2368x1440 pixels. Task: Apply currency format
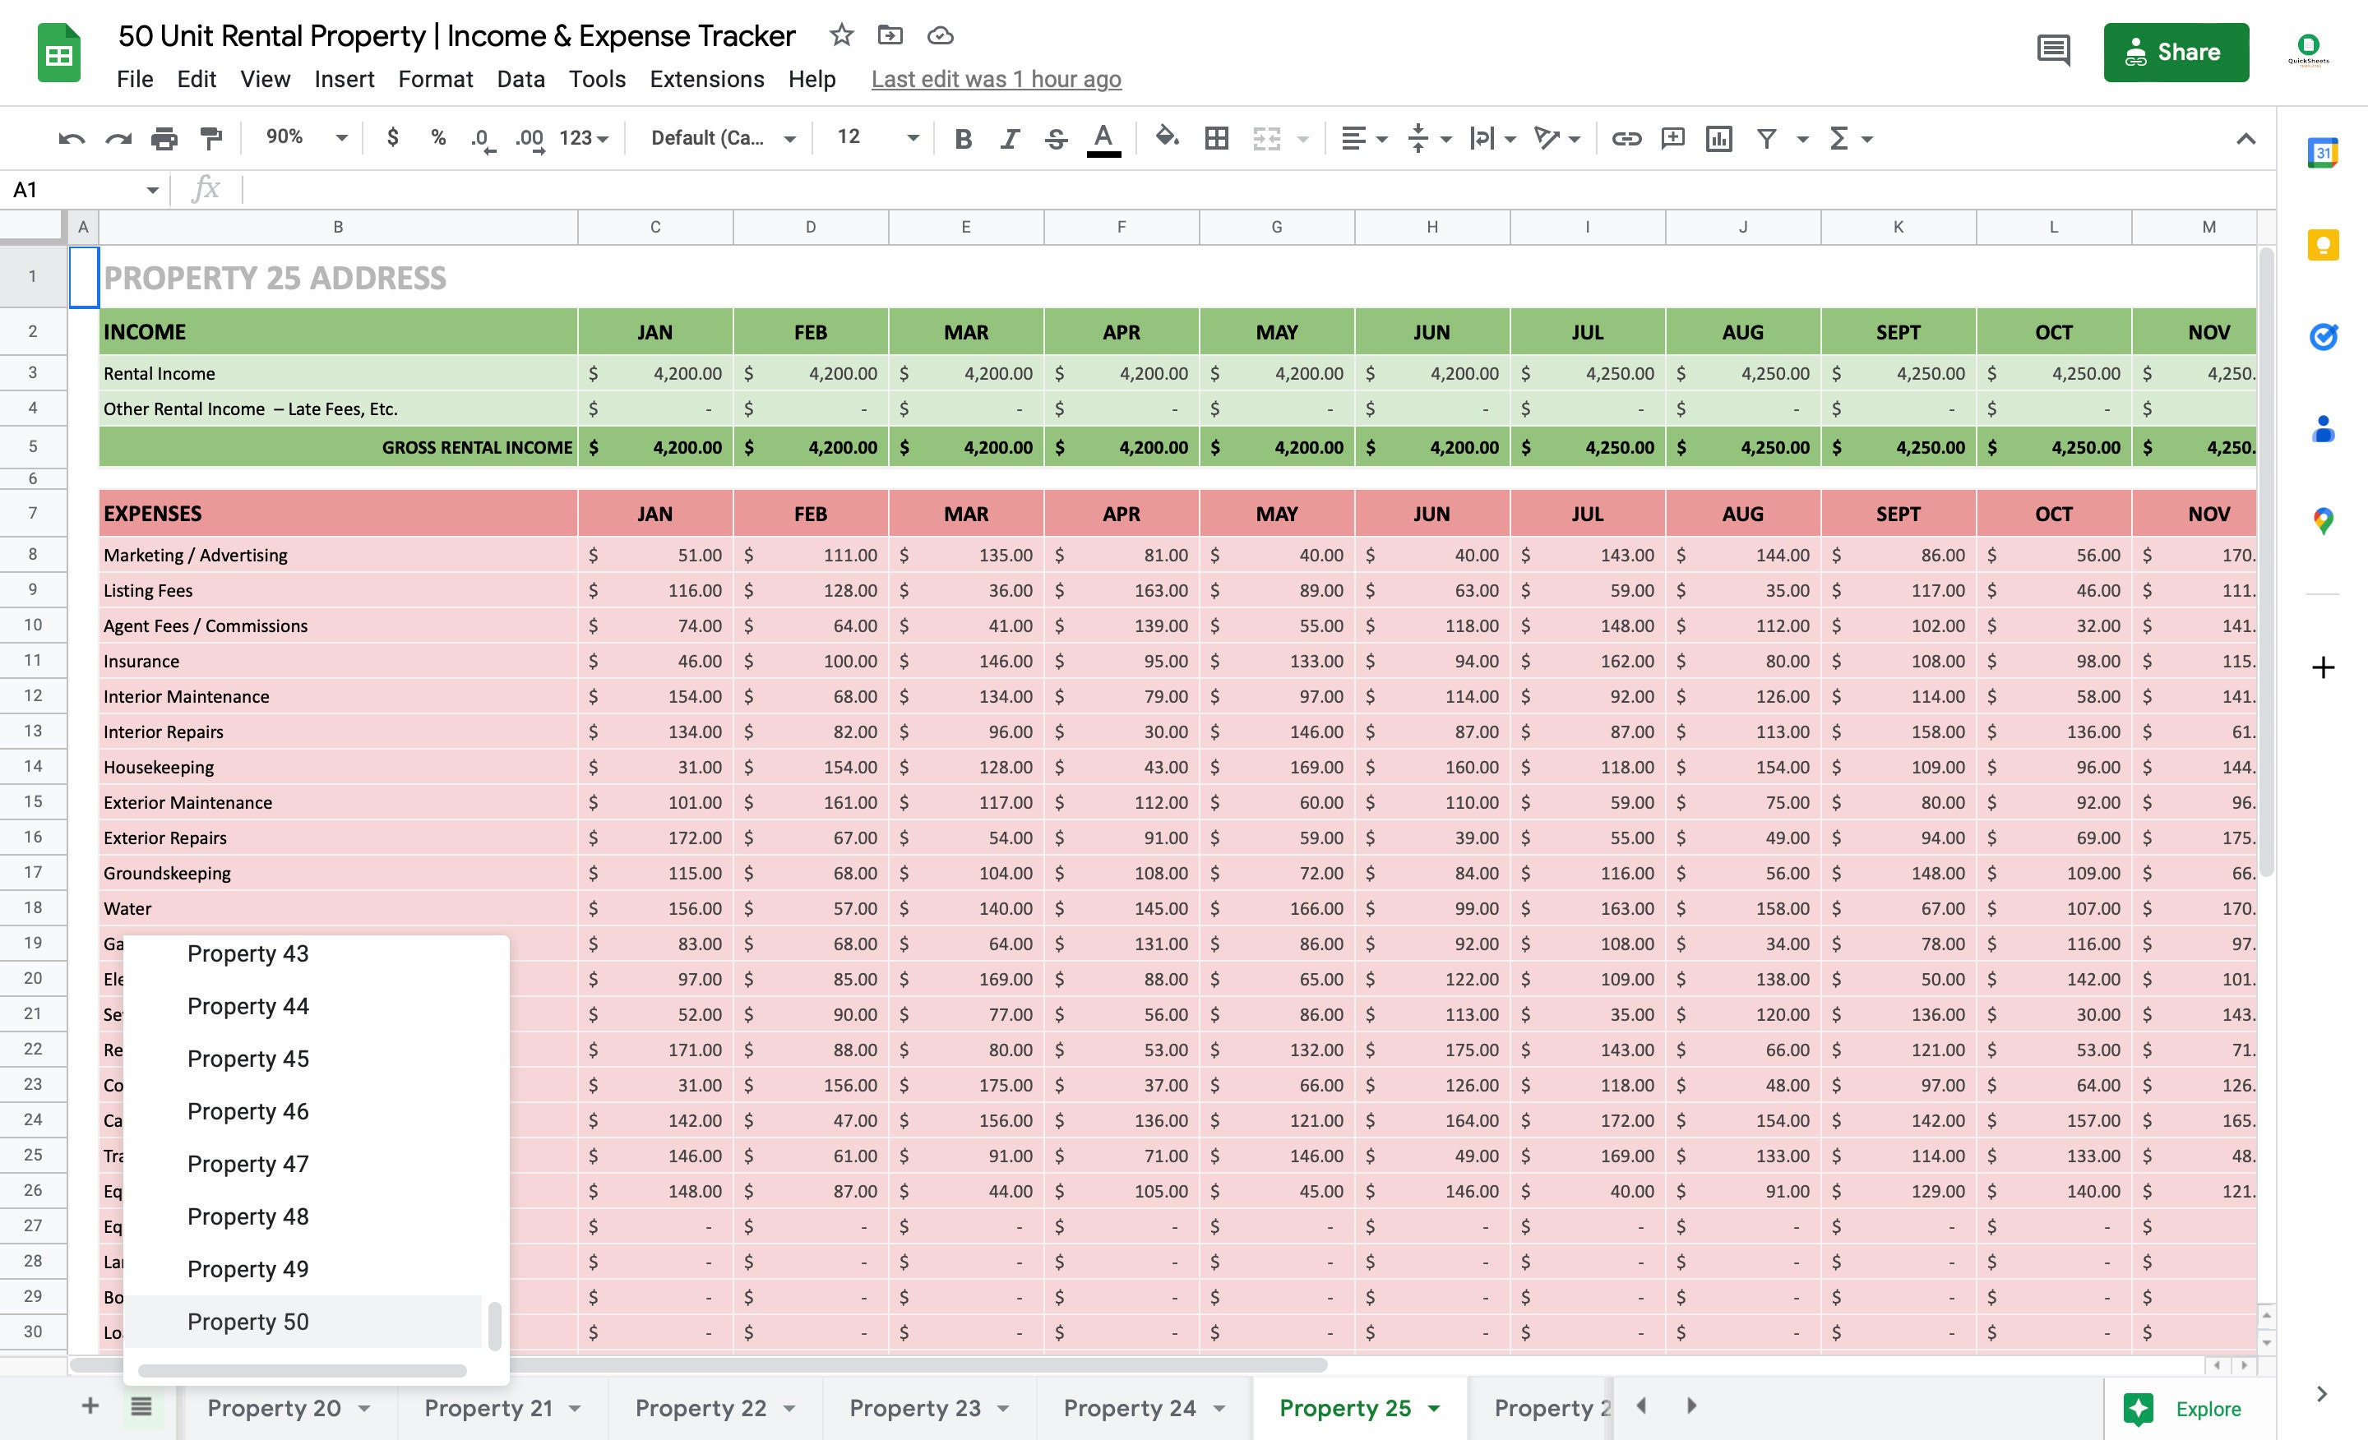(x=392, y=138)
